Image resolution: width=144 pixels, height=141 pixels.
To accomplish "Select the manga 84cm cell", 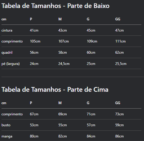I will pos(91,136).
